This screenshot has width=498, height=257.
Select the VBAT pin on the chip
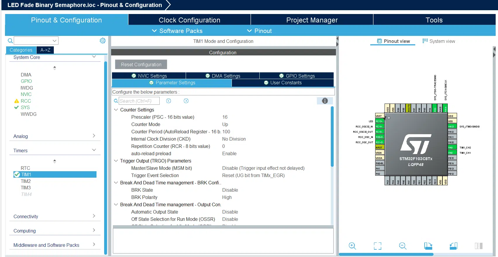tap(380, 116)
